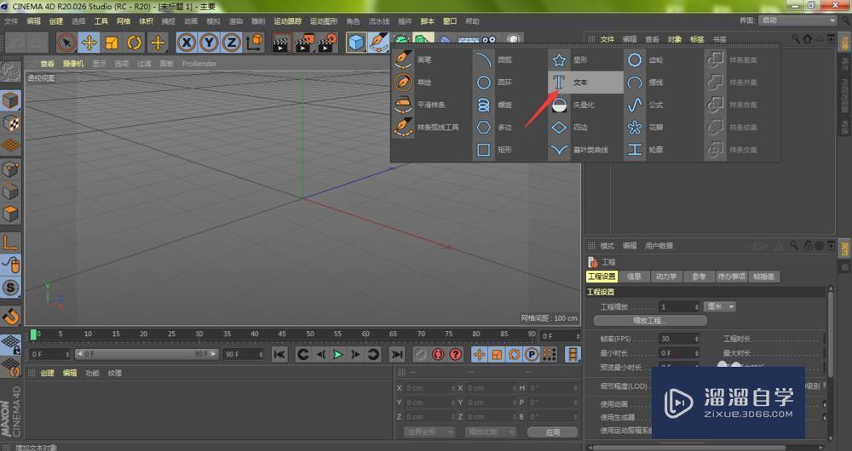Open the 世界坐标 dropdown
The image size is (852, 451).
429,432
